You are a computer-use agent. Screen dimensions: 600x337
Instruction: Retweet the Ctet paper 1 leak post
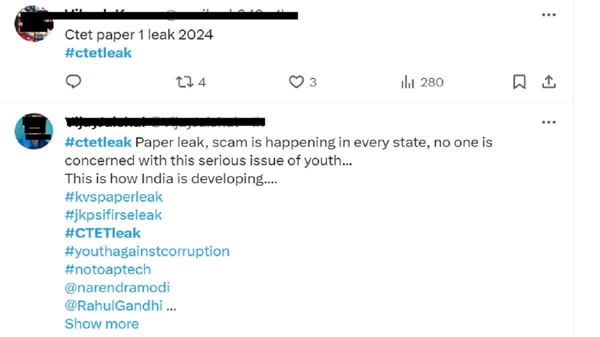(x=184, y=82)
